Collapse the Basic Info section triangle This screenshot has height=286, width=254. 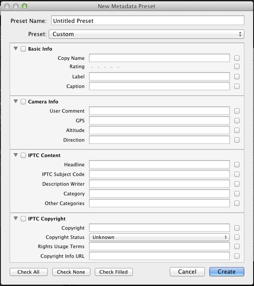pos(16,48)
